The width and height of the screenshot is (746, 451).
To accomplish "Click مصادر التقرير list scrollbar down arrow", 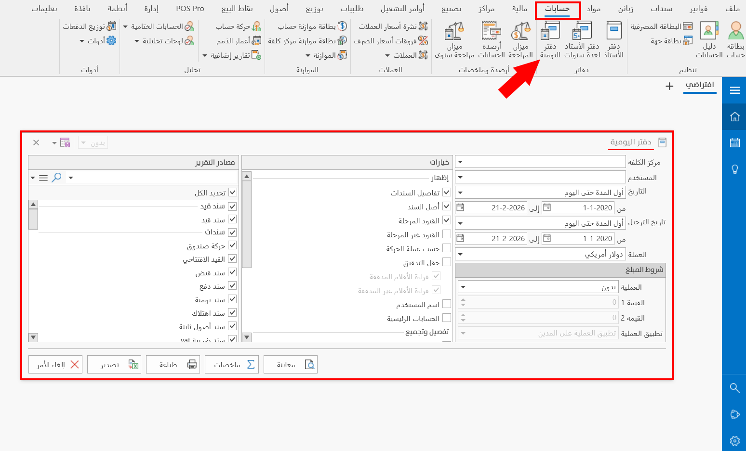I will click(x=33, y=337).
